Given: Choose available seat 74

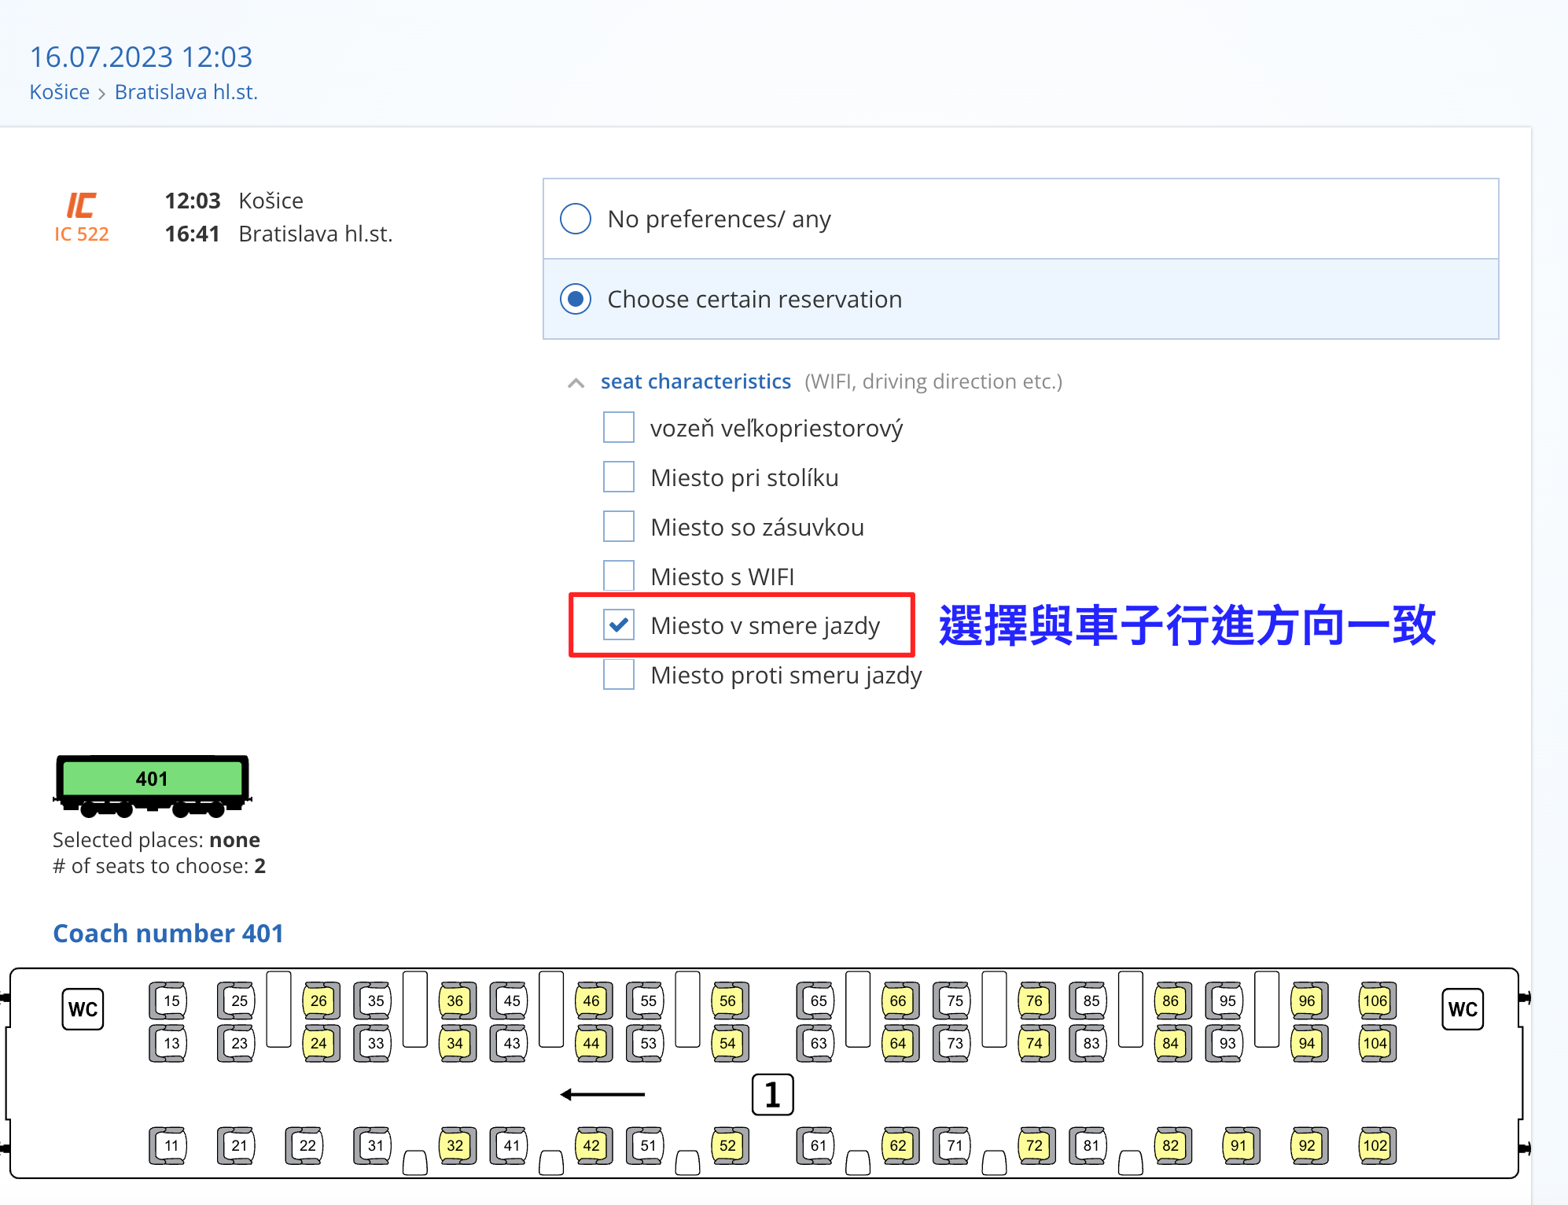Looking at the screenshot, I should point(1036,1043).
